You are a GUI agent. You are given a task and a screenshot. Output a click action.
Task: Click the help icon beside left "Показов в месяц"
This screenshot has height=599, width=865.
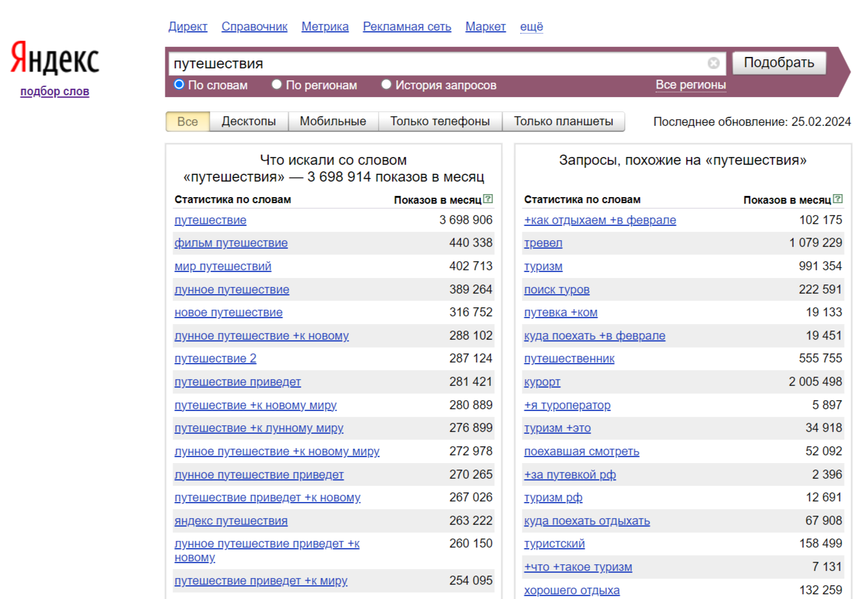point(488,199)
